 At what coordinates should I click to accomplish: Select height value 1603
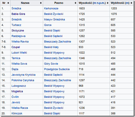tap(82, 8)
